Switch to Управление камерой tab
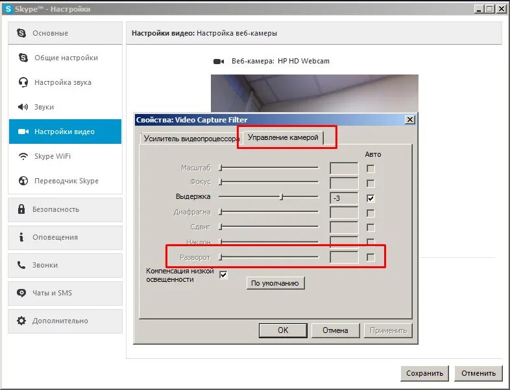Image resolution: width=510 pixels, height=390 pixels. point(283,137)
